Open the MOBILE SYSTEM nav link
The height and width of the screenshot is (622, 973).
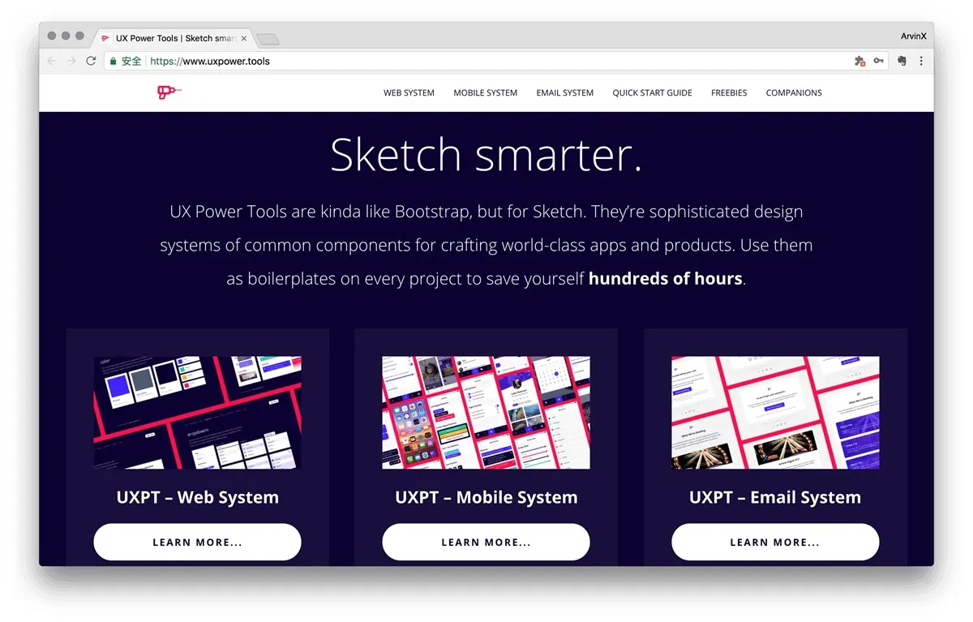click(485, 93)
